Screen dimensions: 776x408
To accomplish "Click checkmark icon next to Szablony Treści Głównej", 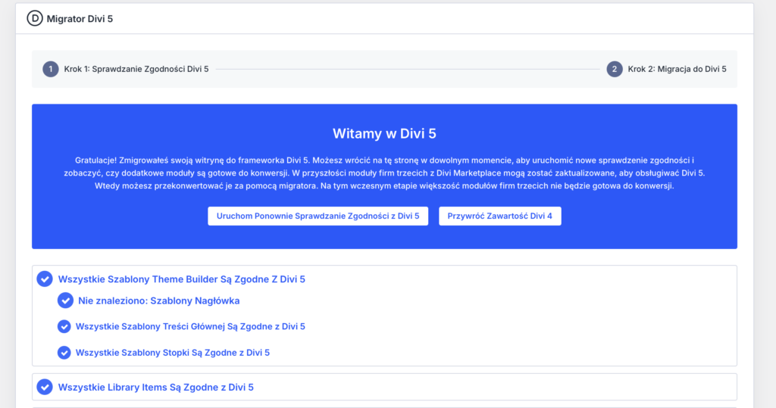I will coord(64,326).
